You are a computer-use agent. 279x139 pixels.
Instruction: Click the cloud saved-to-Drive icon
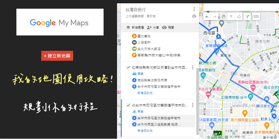coord(194,16)
